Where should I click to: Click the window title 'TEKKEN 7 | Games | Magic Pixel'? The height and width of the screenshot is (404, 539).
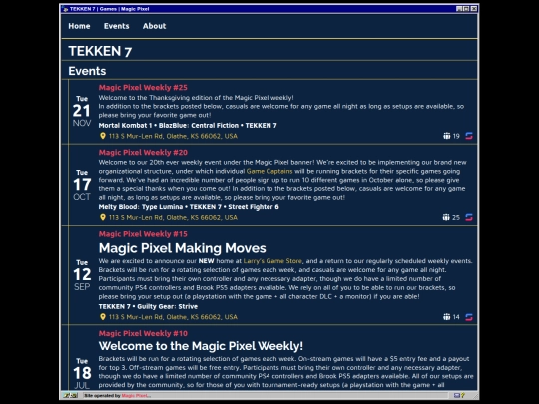coord(110,9)
